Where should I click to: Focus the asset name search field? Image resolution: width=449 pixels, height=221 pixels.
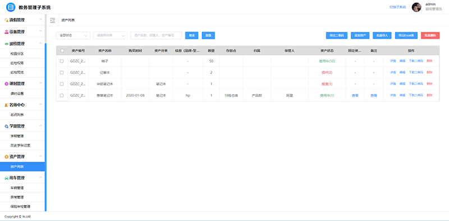pyautogui.click(x=156, y=35)
